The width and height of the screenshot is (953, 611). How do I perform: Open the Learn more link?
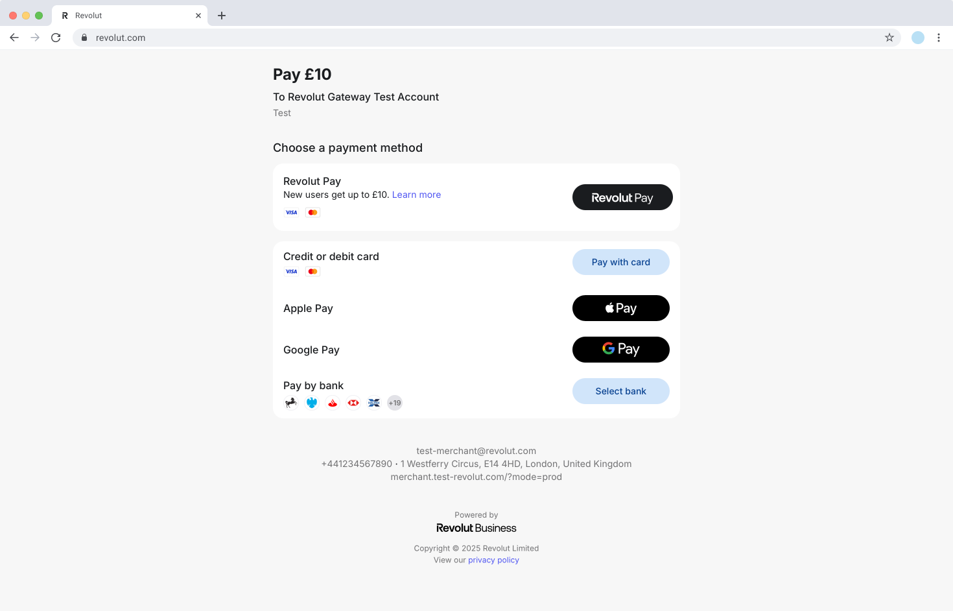pos(416,195)
